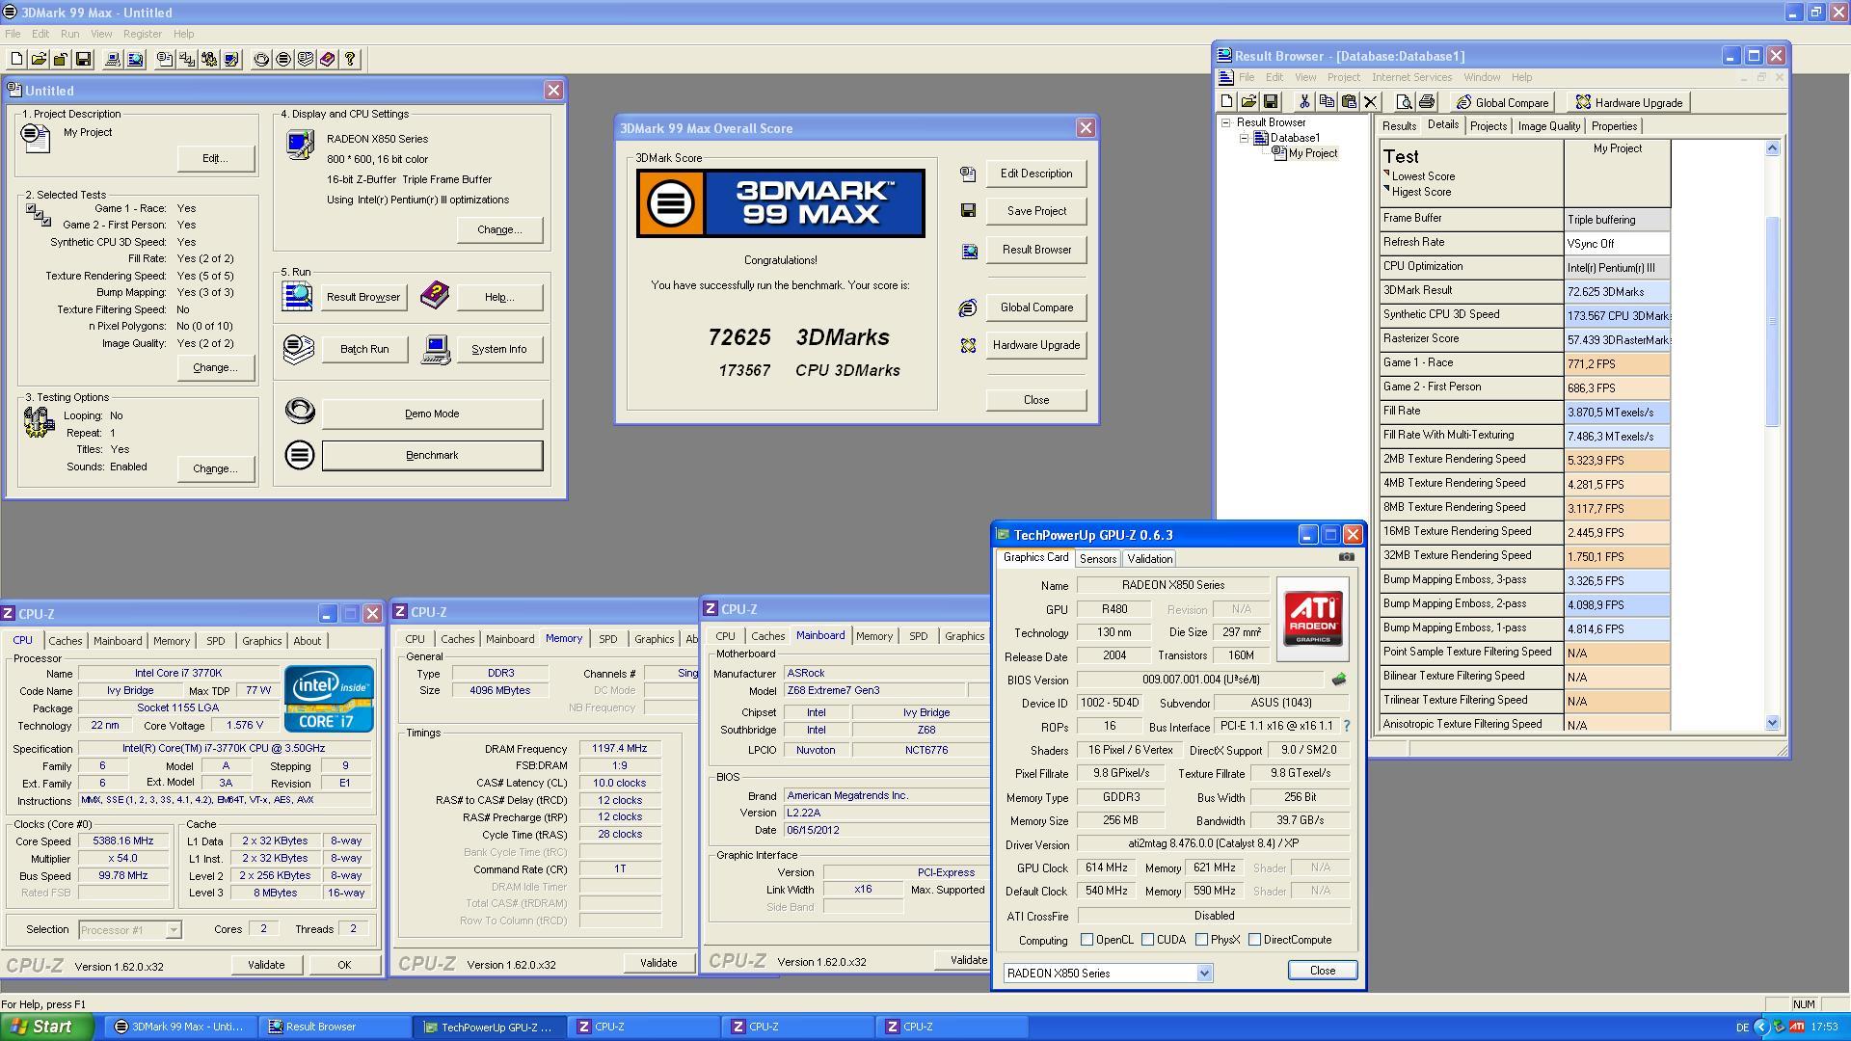Open the Processor #1 selection dropdown in CPU-Z
1851x1041 pixels.
coord(174,930)
